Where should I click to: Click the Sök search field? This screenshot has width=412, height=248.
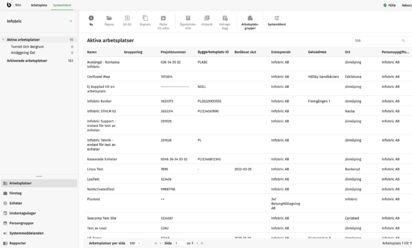pos(377,40)
